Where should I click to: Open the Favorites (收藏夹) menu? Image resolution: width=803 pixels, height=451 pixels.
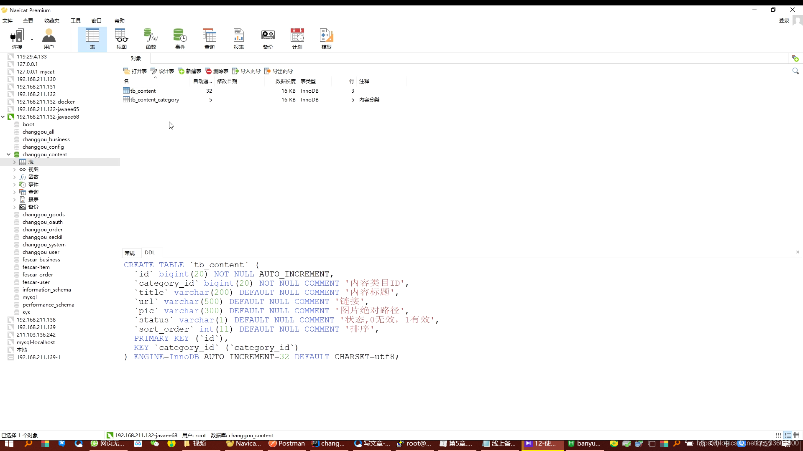pyautogui.click(x=52, y=20)
